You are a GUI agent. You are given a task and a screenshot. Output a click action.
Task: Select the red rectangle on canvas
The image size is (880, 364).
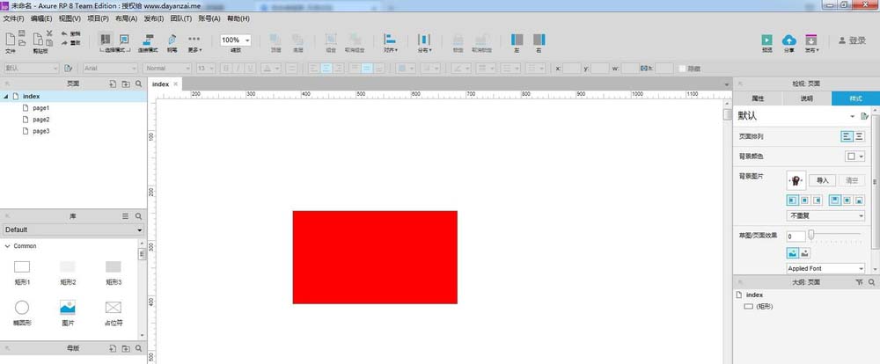click(375, 258)
